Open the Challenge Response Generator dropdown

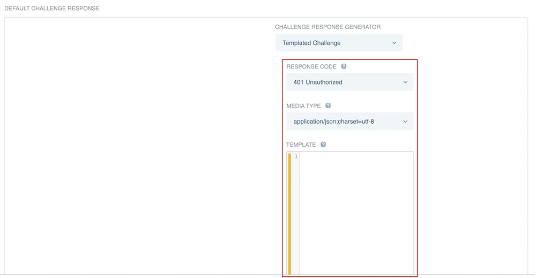(x=339, y=43)
